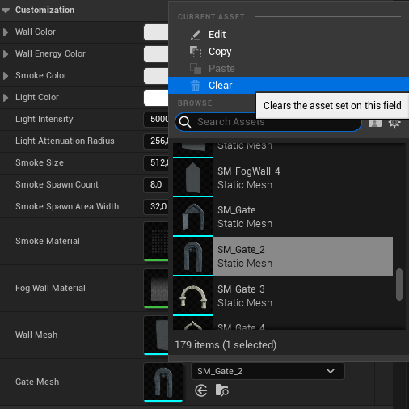Click the Wall Mesh property label

click(x=36, y=335)
